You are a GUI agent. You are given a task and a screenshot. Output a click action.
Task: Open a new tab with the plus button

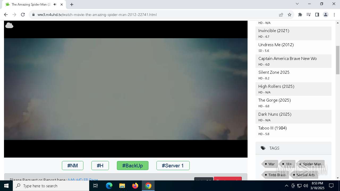pyautogui.click(x=72, y=5)
